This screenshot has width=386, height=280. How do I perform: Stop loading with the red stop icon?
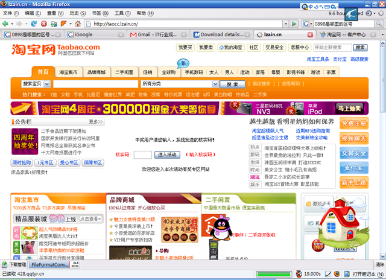[x=44, y=24]
